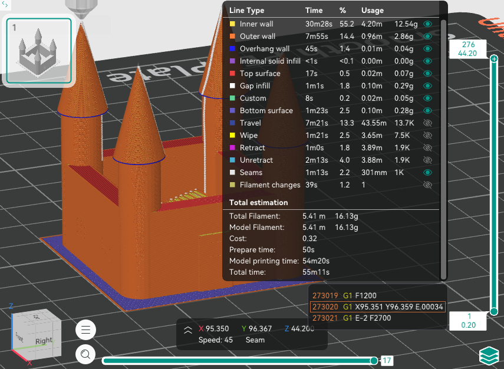The height and width of the screenshot is (369, 504).
Task: Click Wipe yellow color swatch
Action: point(232,136)
